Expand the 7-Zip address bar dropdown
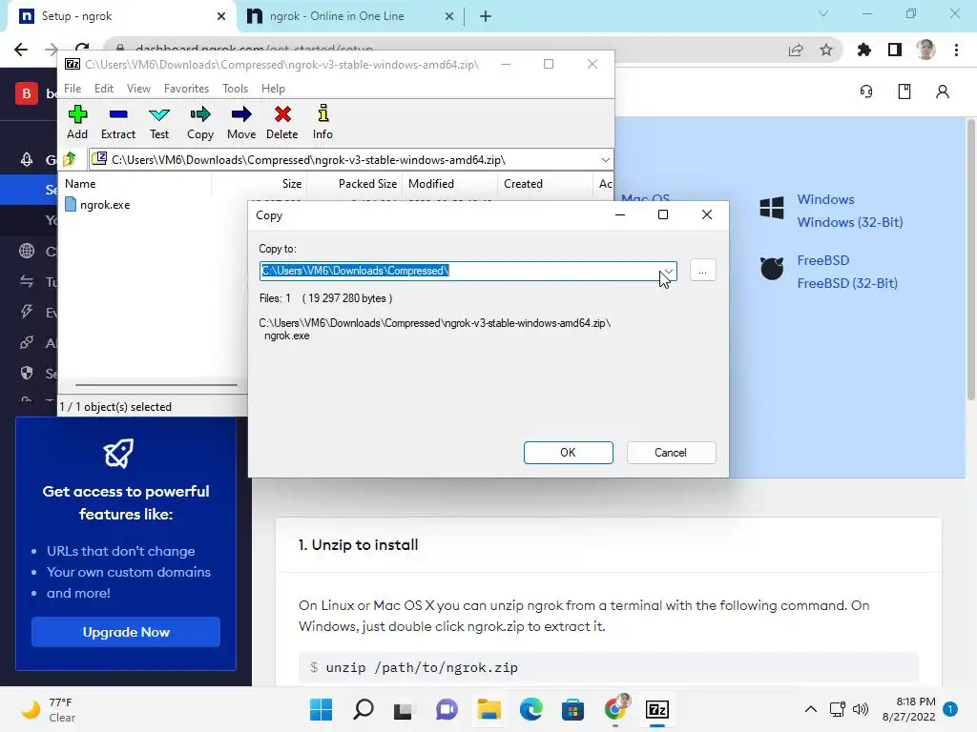 pyautogui.click(x=605, y=160)
